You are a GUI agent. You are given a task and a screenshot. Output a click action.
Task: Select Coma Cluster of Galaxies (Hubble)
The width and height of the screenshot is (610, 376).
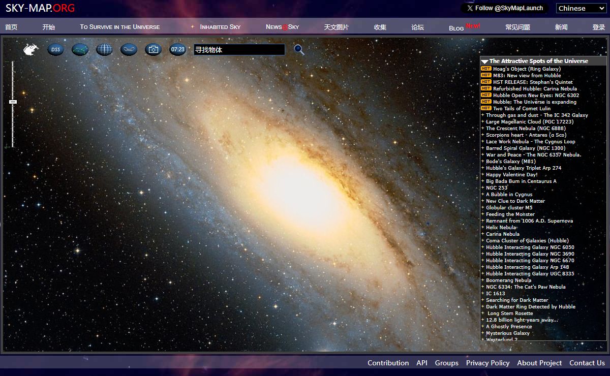coord(527,240)
